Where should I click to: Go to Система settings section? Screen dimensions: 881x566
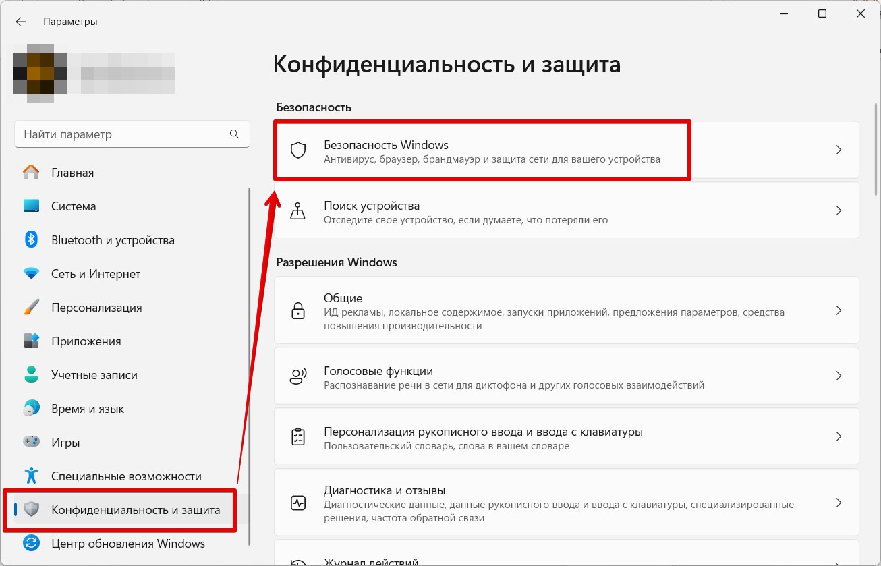pyautogui.click(x=131, y=206)
